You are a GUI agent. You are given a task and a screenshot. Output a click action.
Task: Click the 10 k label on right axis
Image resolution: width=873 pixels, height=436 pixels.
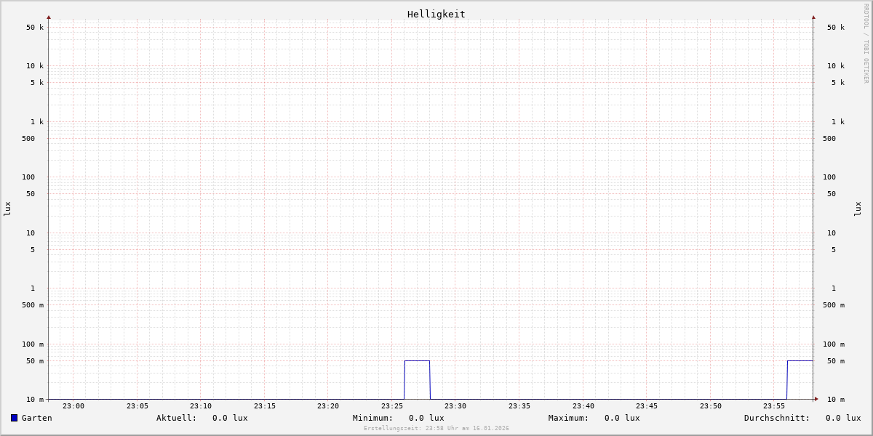tap(836, 66)
